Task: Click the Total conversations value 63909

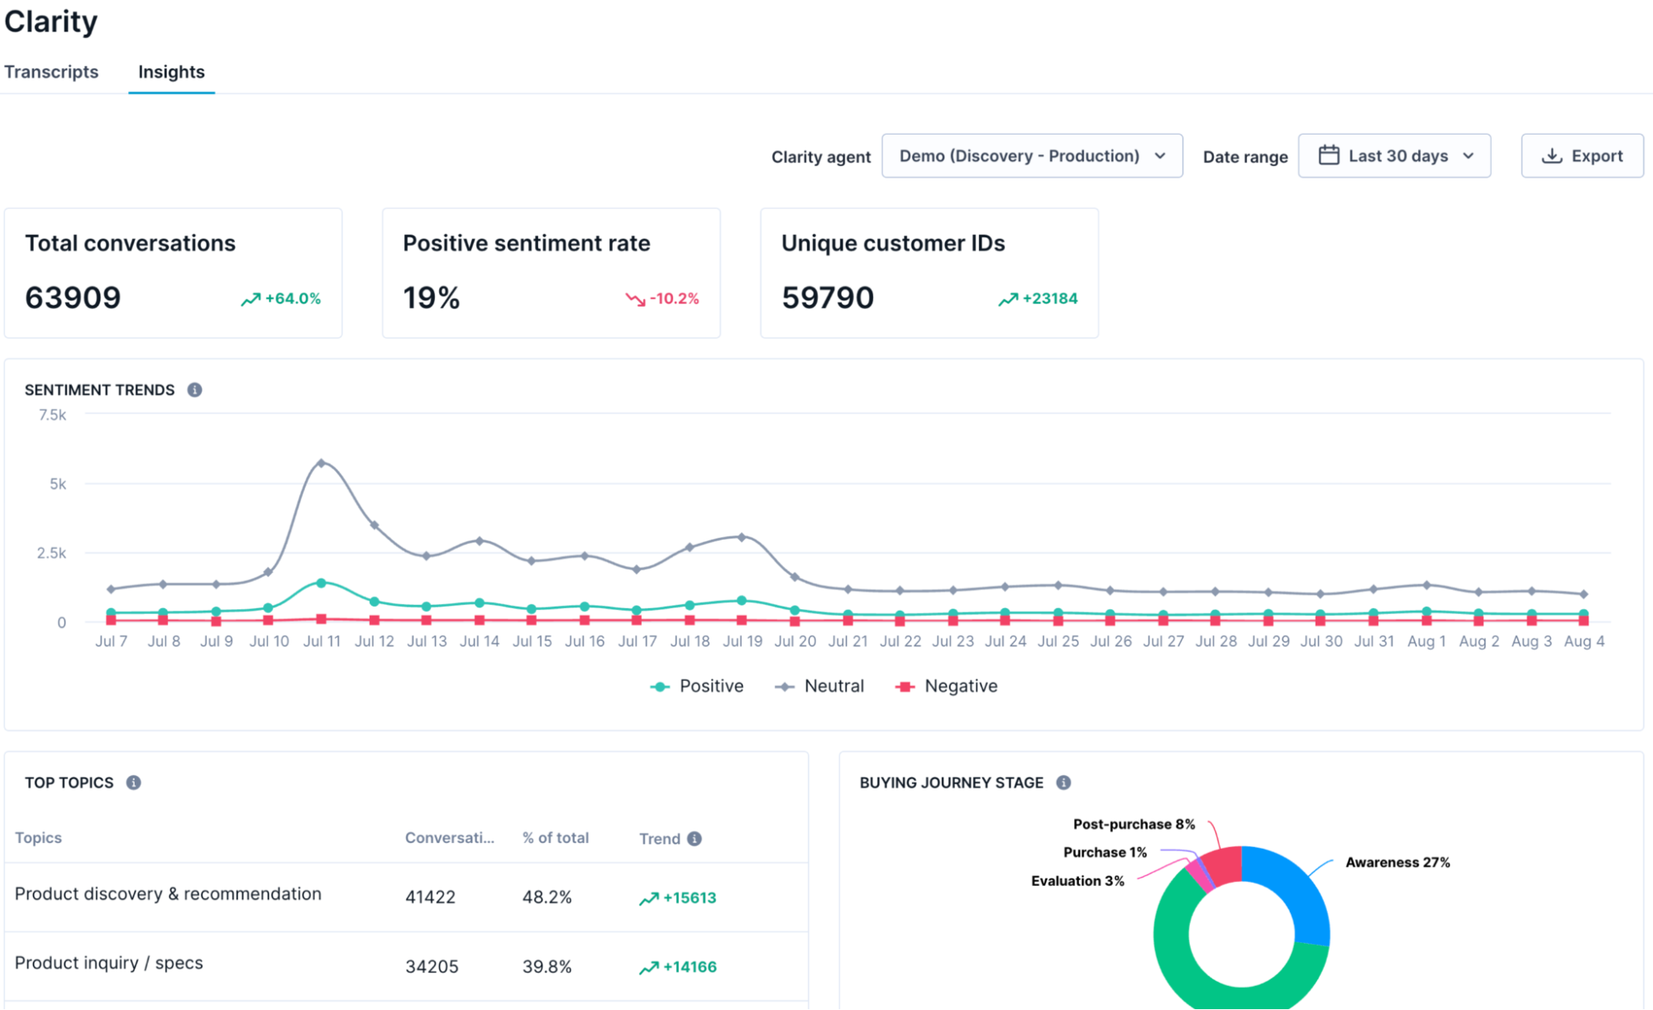Action: [x=73, y=298]
